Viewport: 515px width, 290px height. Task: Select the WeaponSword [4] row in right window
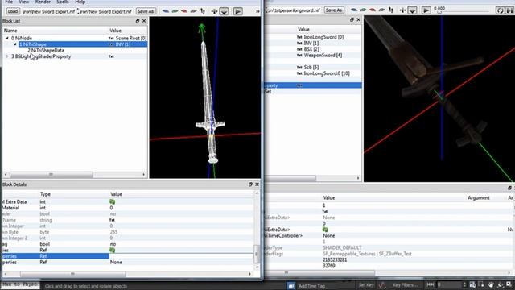click(313, 56)
